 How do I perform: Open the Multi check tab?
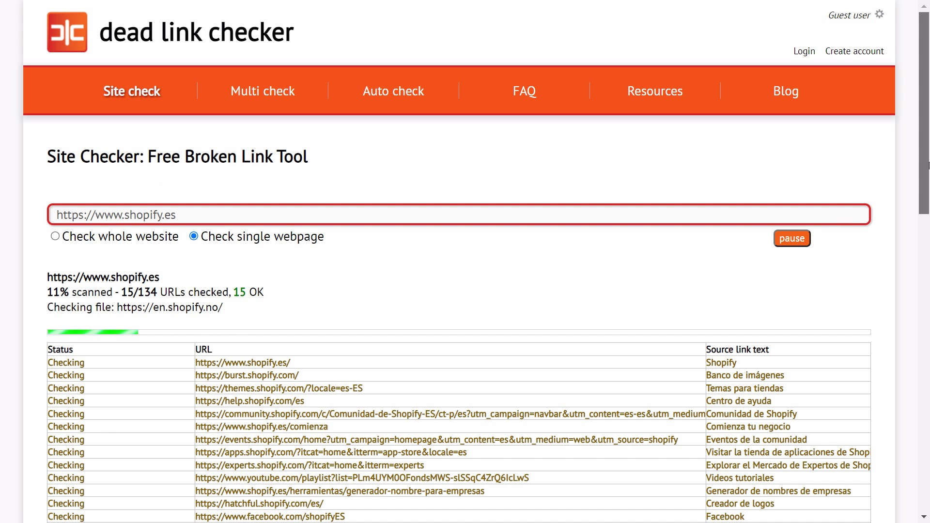263,91
